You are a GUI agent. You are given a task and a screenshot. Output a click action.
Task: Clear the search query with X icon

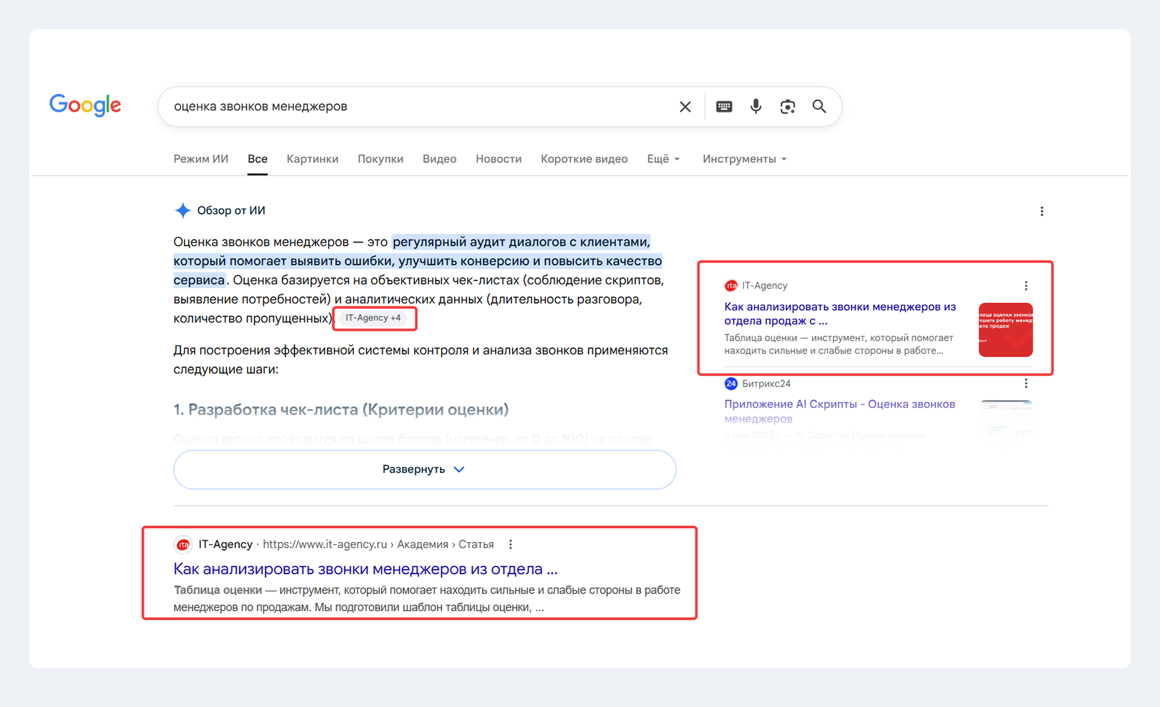click(685, 107)
